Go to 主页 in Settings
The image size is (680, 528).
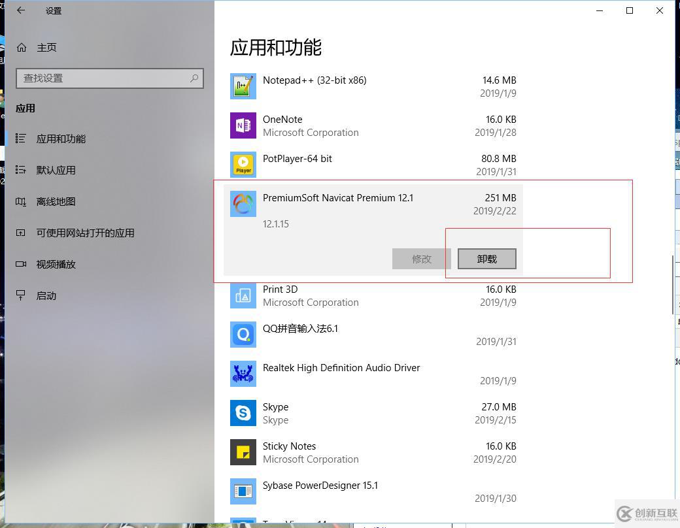coord(46,47)
